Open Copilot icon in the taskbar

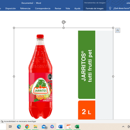tap(52, 127)
